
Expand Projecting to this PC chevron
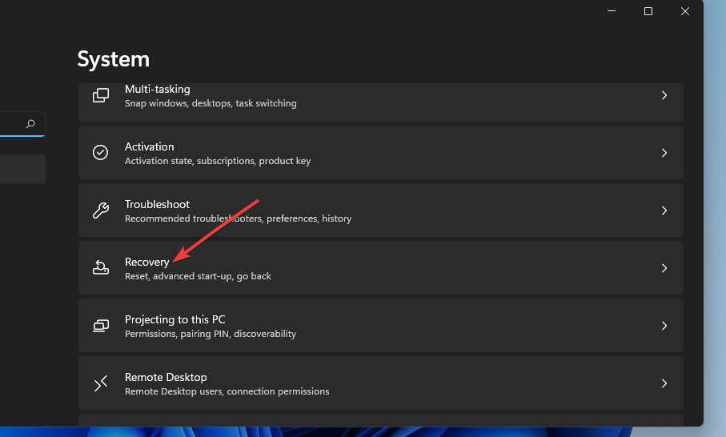coord(664,326)
